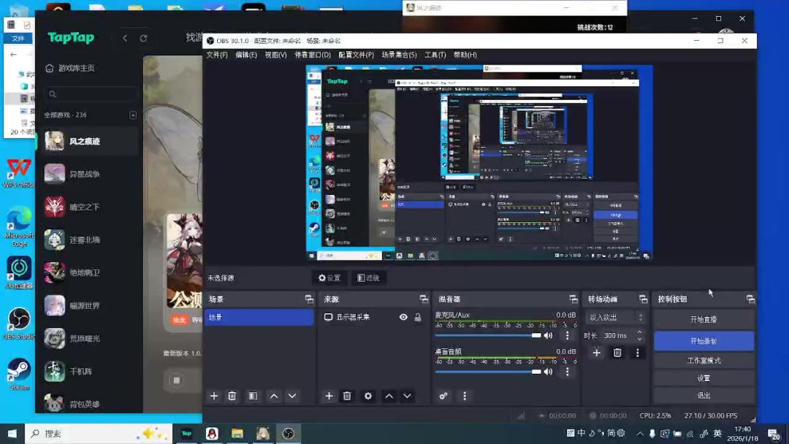Open 视图(V) menu in OBS
Screen dimensions: 789x444
(x=275, y=55)
